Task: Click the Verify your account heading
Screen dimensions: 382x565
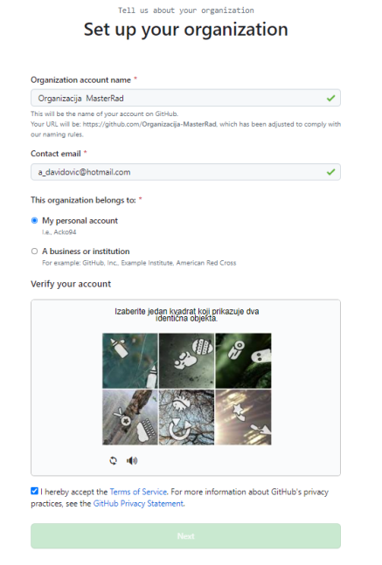Action: [x=71, y=284]
